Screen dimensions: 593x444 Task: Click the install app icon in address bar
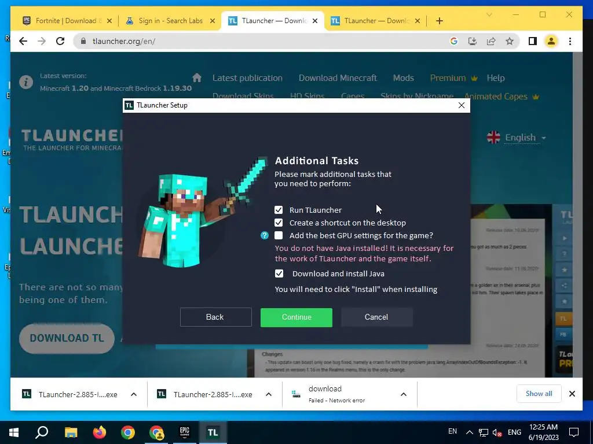(x=473, y=41)
